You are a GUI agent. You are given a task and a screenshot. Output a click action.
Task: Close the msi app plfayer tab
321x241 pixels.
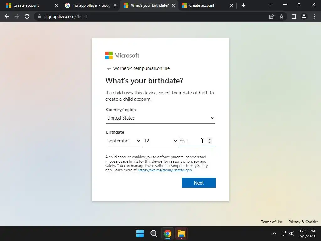(115, 5)
